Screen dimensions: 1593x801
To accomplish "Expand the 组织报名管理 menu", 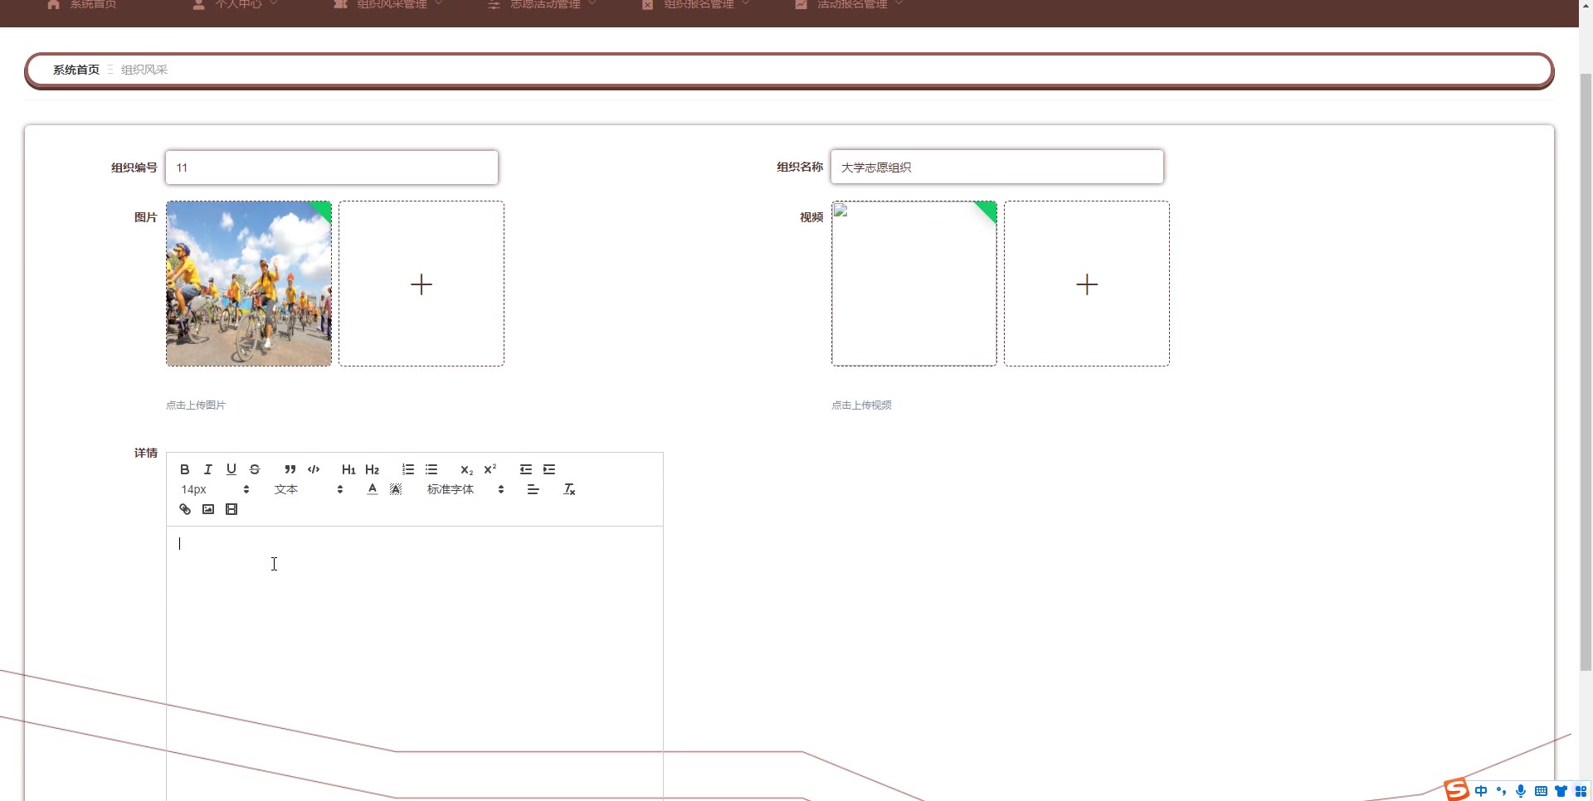I will 695,4.
